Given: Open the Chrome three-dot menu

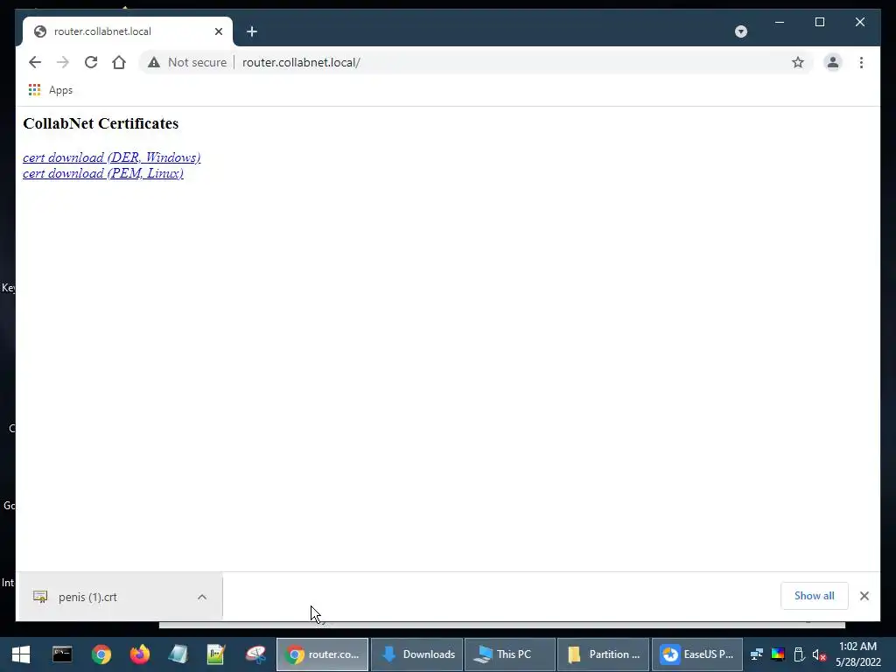Looking at the screenshot, I should tap(861, 62).
